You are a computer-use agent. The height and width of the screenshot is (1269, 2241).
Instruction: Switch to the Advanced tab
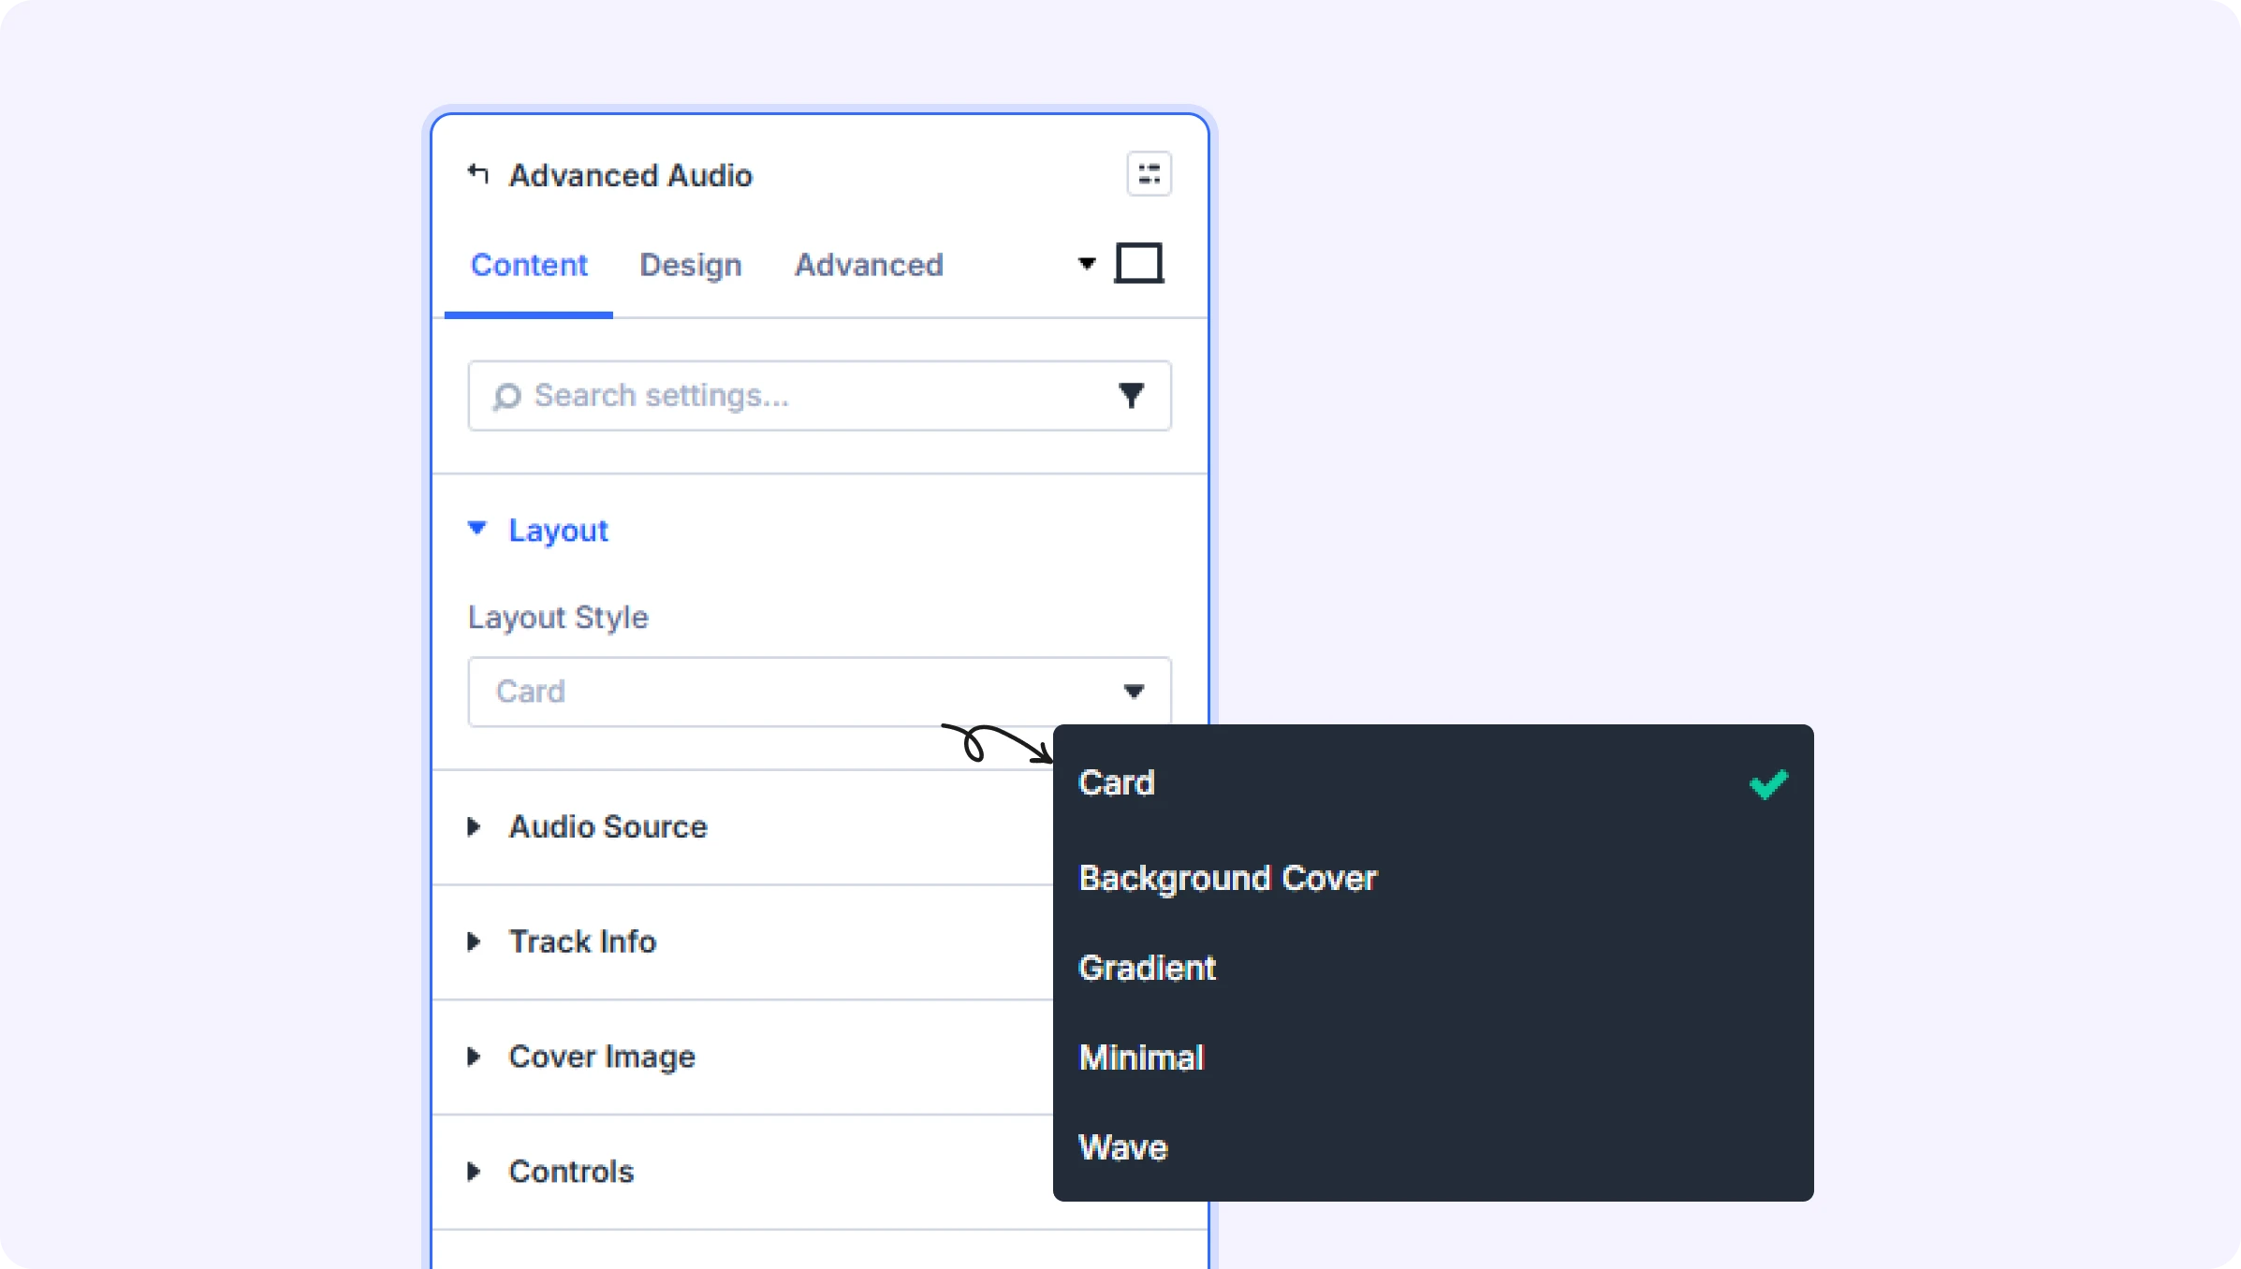pyautogui.click(x=869, y=266)
